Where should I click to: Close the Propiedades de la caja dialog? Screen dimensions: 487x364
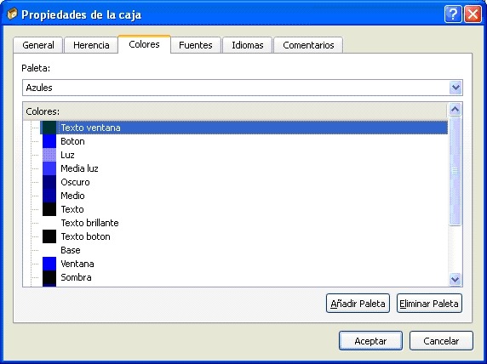tap(473, 14)
